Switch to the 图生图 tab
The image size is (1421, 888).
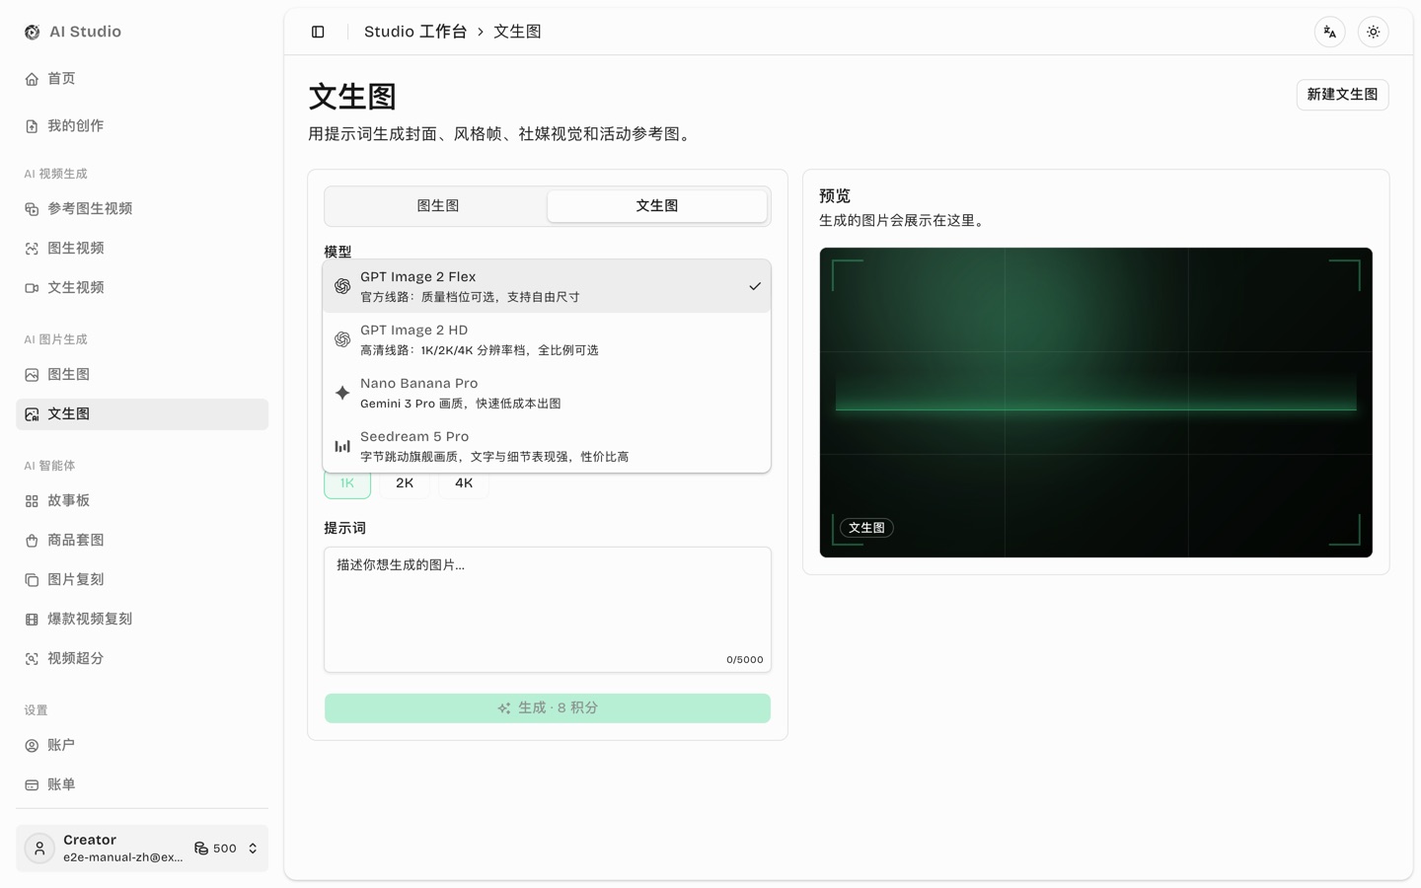coord(437,205)
